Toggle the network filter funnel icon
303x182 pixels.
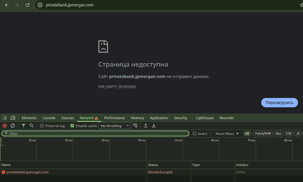click(24, 126)
